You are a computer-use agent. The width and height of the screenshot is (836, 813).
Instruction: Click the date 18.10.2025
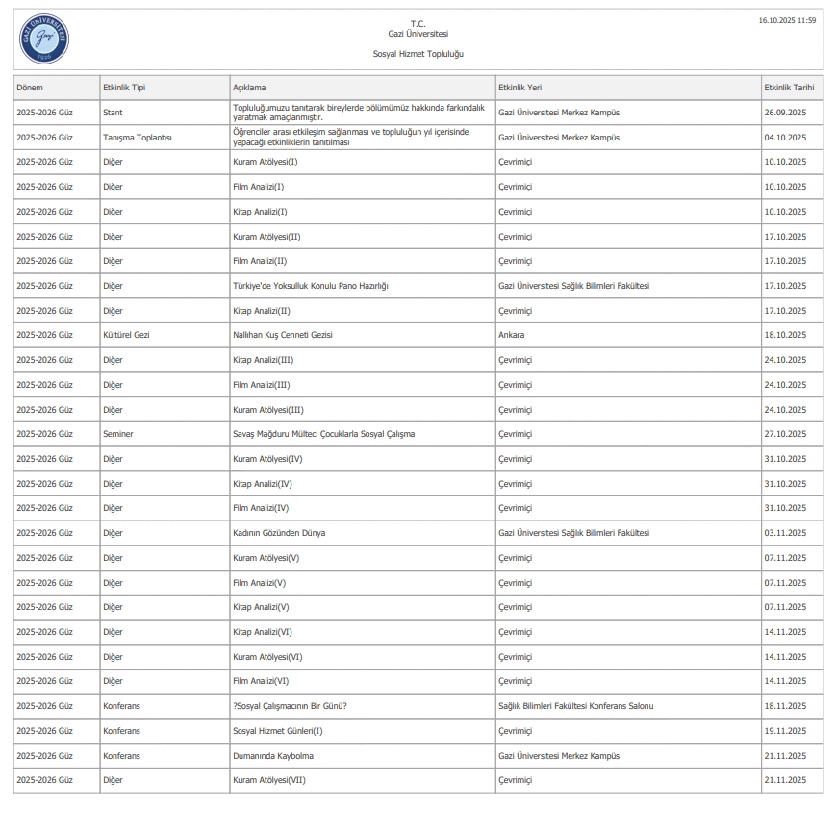point(784,335)
